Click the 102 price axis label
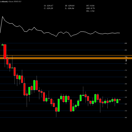 [126, 117]
